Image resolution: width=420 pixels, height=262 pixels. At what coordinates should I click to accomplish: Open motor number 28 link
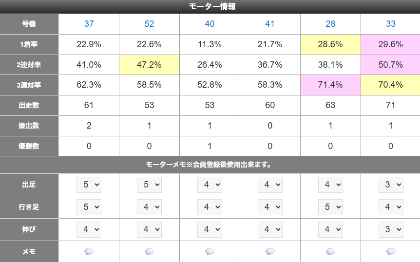click(330, 24)
